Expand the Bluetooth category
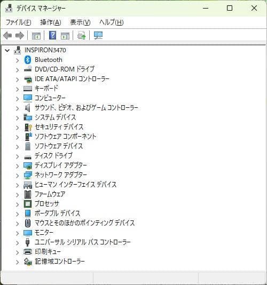267x285 pixels. (18, 60)
